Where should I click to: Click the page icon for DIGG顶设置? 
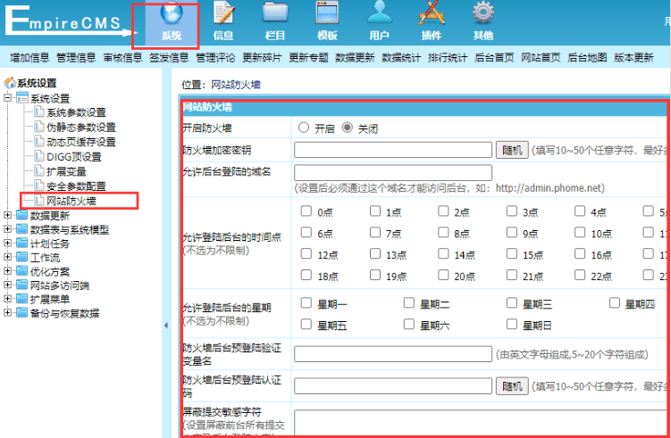pyautogui.click(x=39, y=156)
